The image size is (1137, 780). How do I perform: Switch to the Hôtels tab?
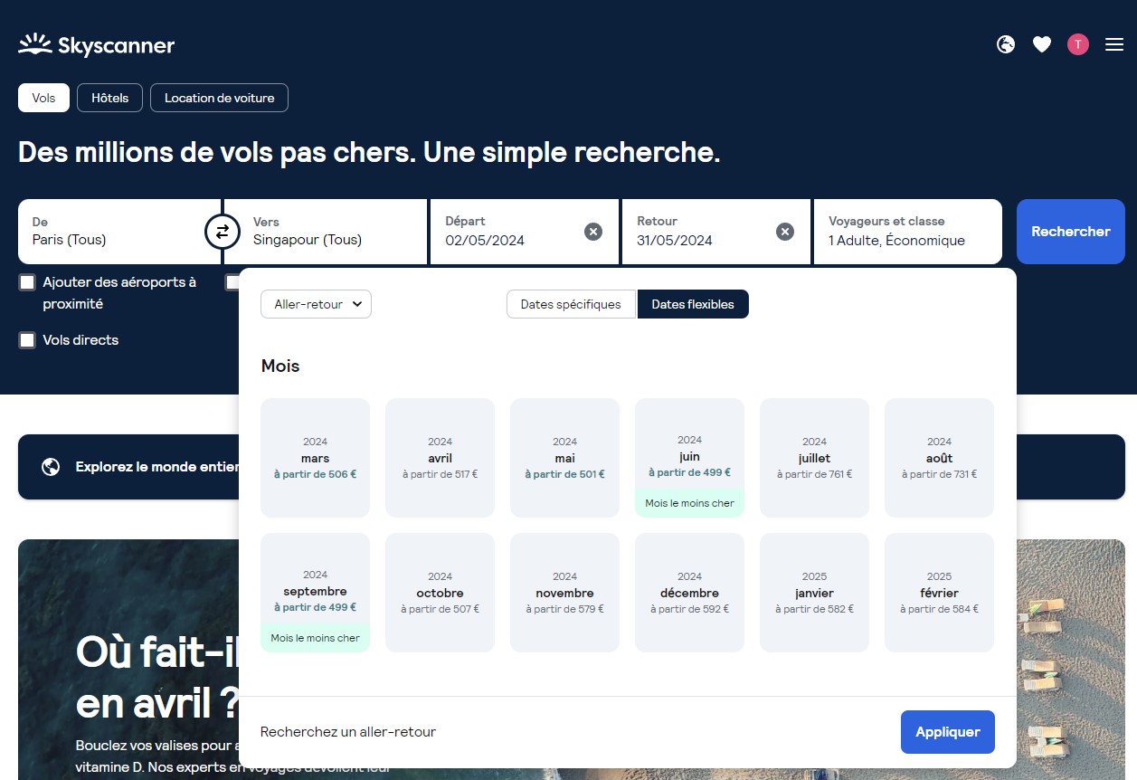[109, 98]
